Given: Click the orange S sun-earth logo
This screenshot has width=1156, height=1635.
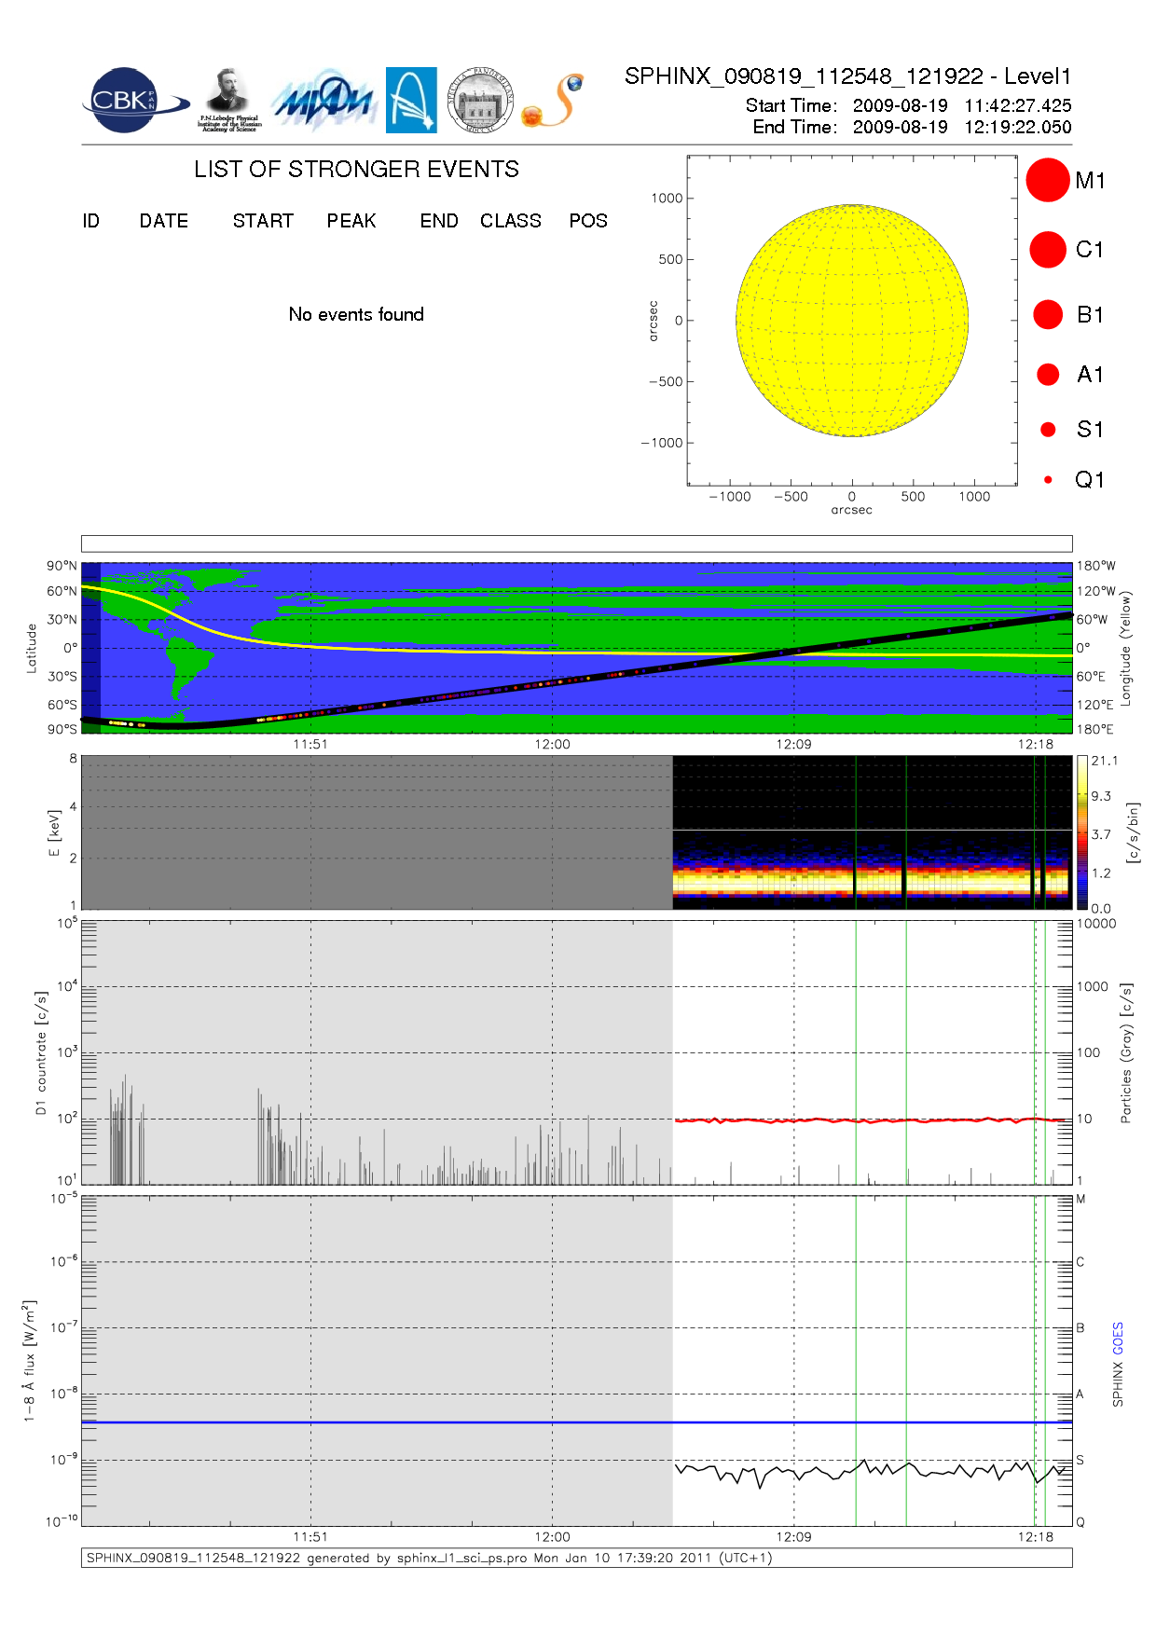Looking at the screenshot, I should pos(554,102).
